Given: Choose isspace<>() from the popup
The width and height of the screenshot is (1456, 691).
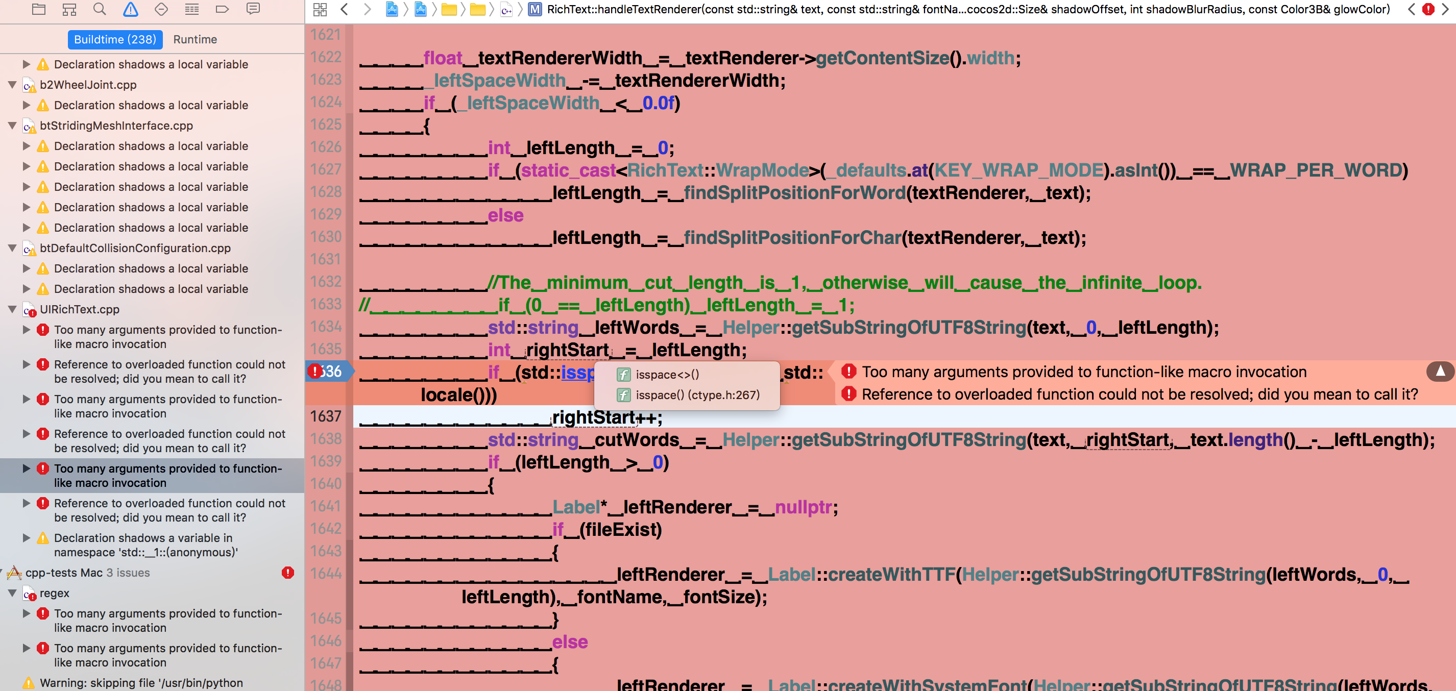Looking at the screenshot, I should 667,375.
